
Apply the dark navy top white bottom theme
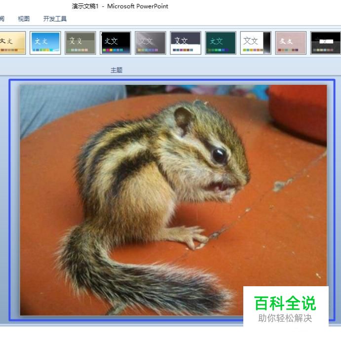186,43
